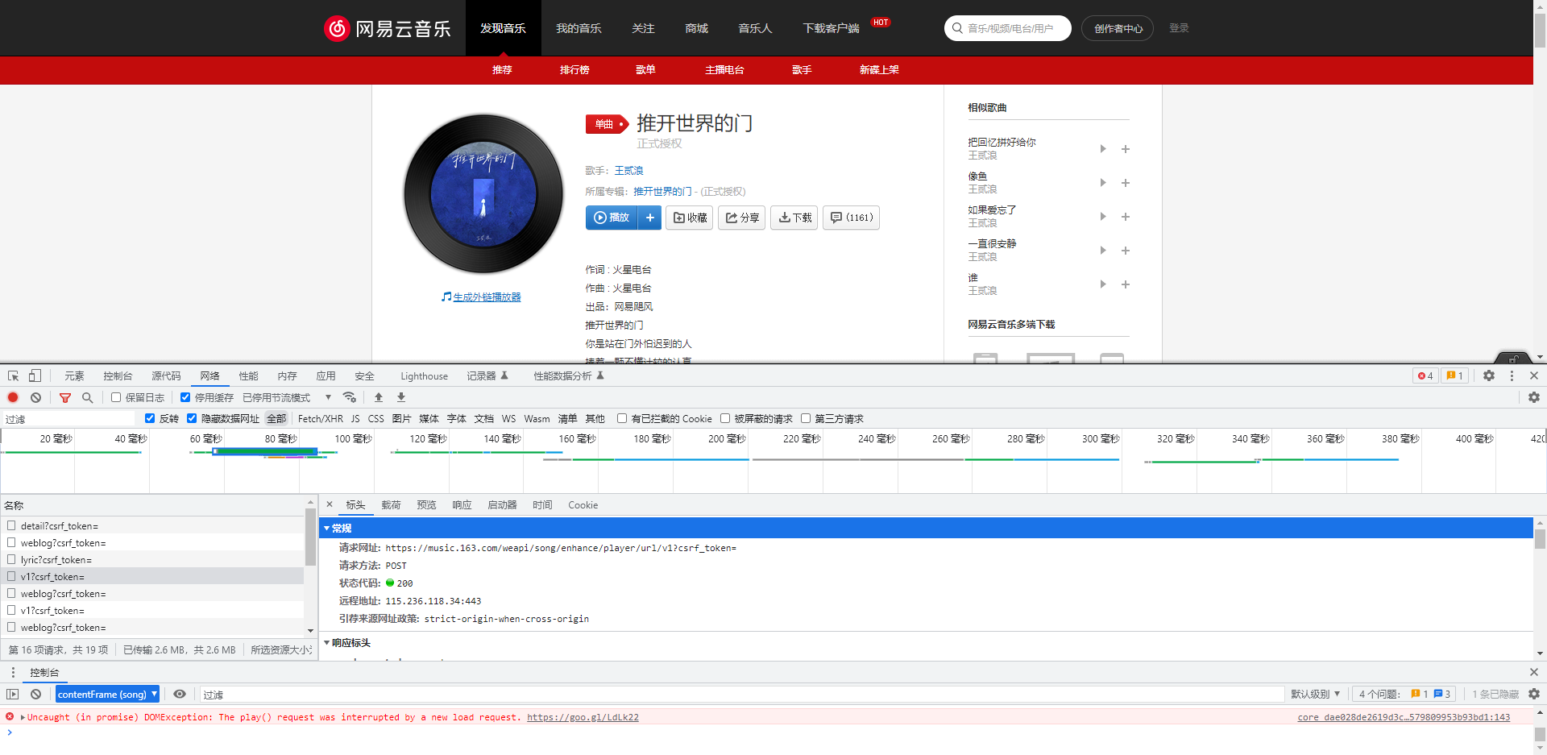Toggle the network filter funnel icon
The image size is (1547, 755).
65,397
